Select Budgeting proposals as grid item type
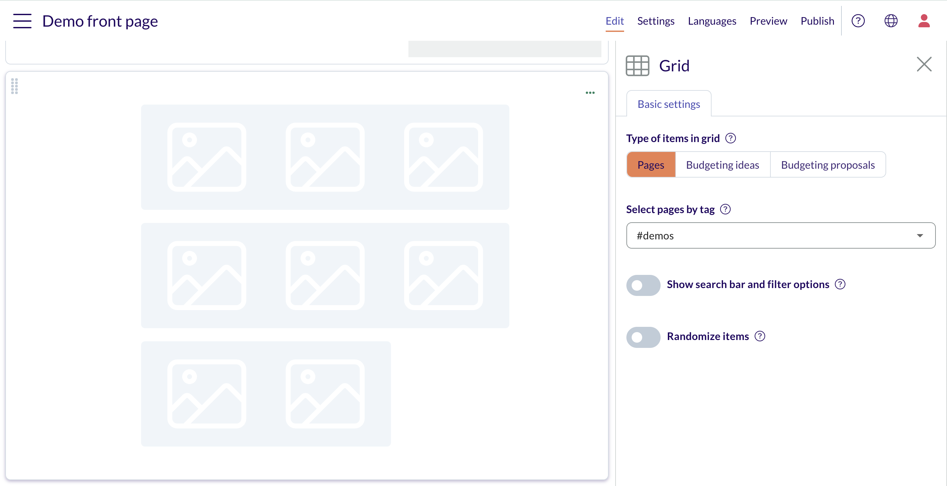Screen dimensions: 947x486 tap(828, 165)
